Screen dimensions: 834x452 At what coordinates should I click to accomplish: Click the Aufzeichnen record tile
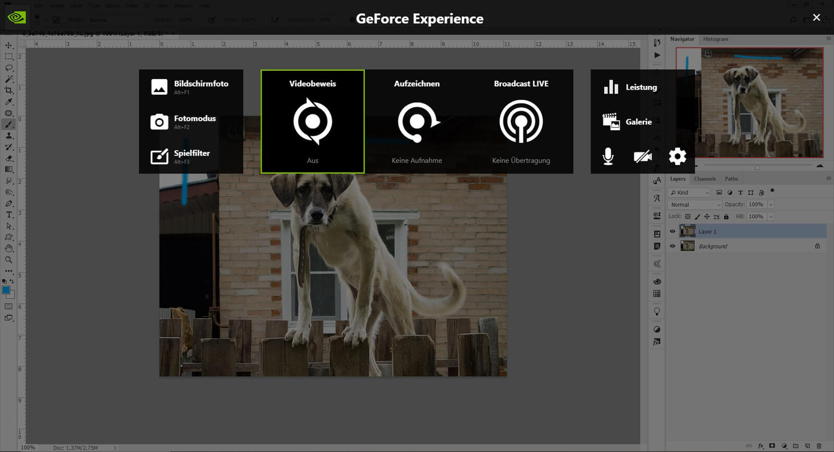[417, 122]
